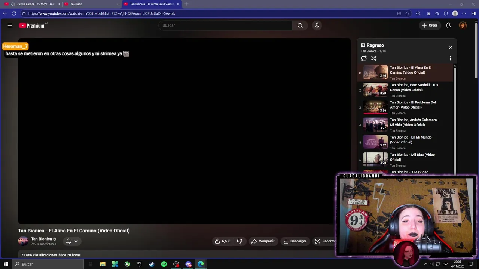
Task: Show hidden system tray icons
Action: click(x=425, y=264)
